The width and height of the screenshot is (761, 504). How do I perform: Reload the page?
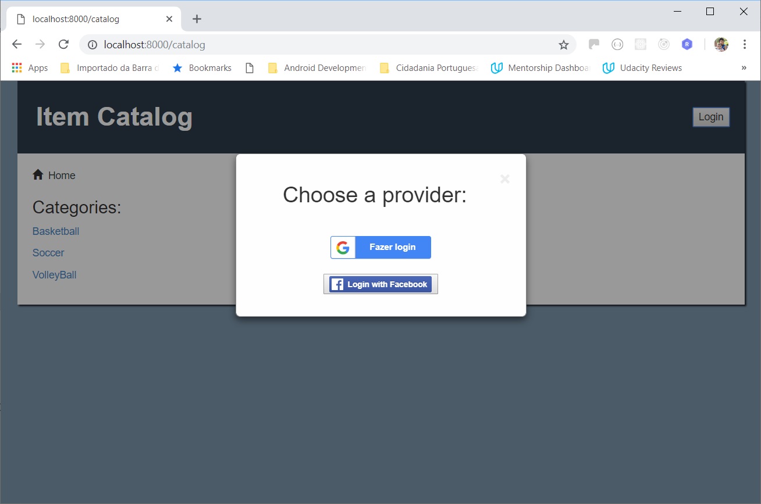point(64,45)
